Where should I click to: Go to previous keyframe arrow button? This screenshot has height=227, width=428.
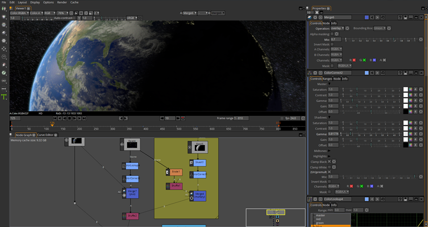pos(121,118)
